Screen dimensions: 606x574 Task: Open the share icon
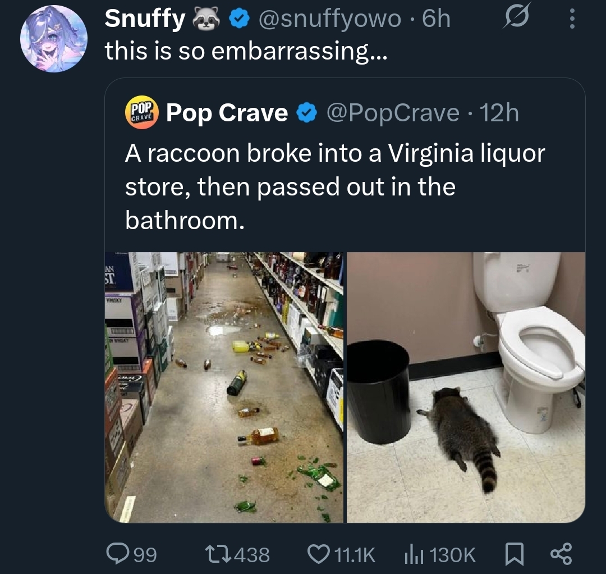[x=562, y=555]
